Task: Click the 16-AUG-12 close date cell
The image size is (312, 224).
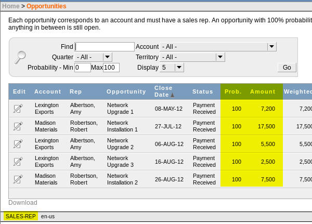Action: [169, 162]
